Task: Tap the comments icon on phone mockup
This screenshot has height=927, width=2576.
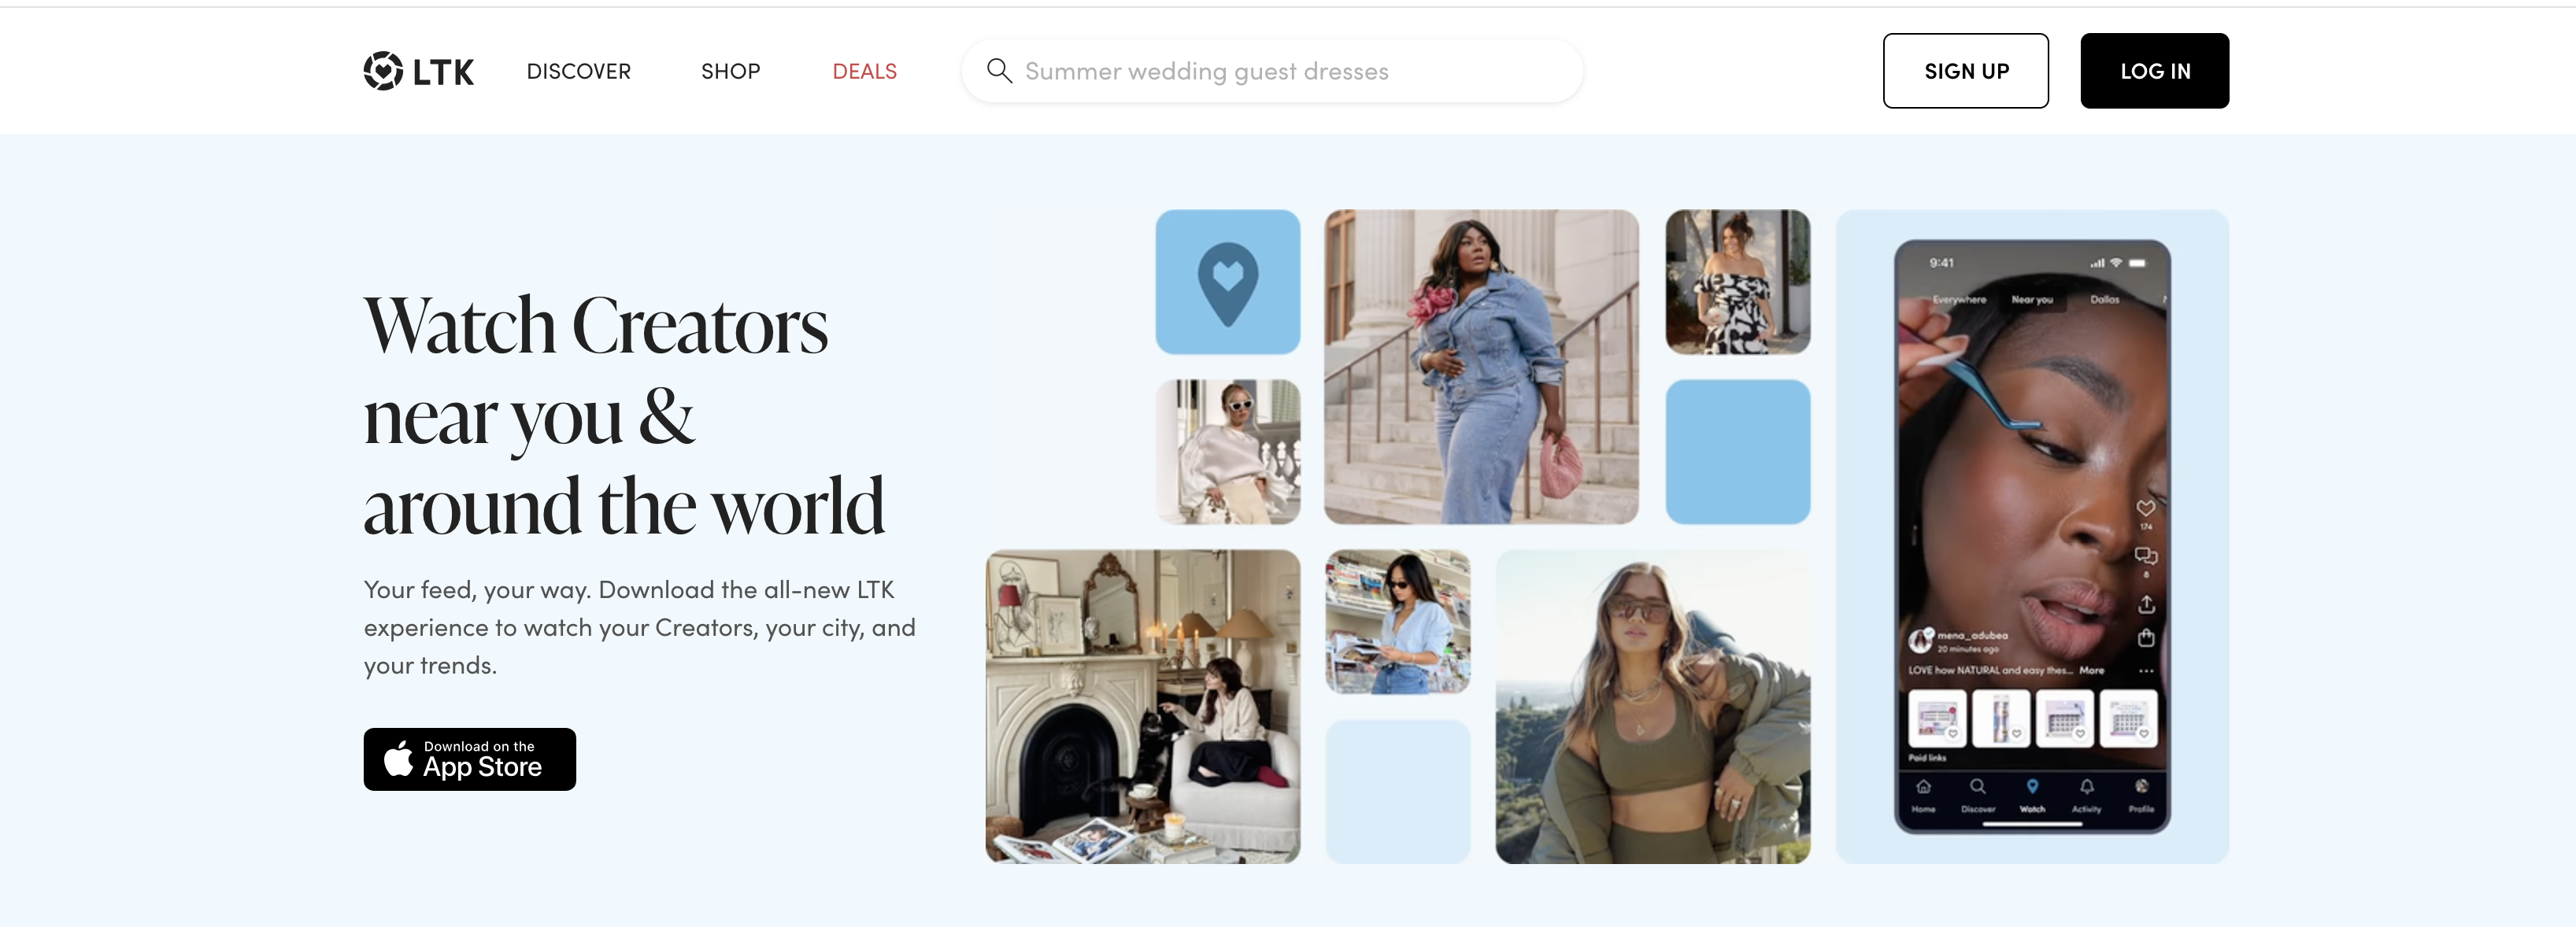Action: coord(2146,556)
